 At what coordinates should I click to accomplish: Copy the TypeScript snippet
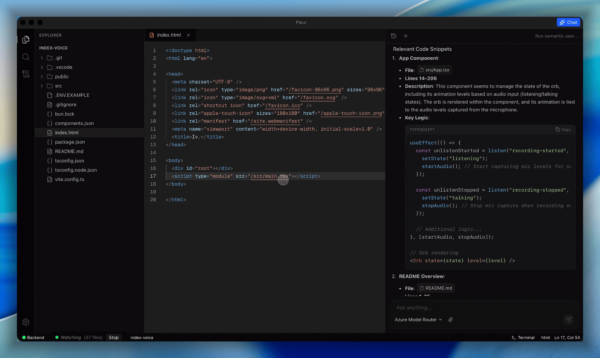tap(563, 130)
